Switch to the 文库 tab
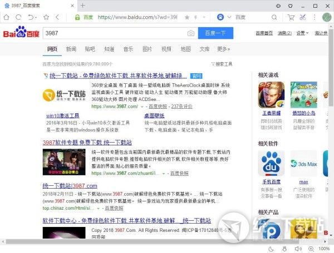The width and height of the screenshot is (334, 253). (x=204, y=49)
